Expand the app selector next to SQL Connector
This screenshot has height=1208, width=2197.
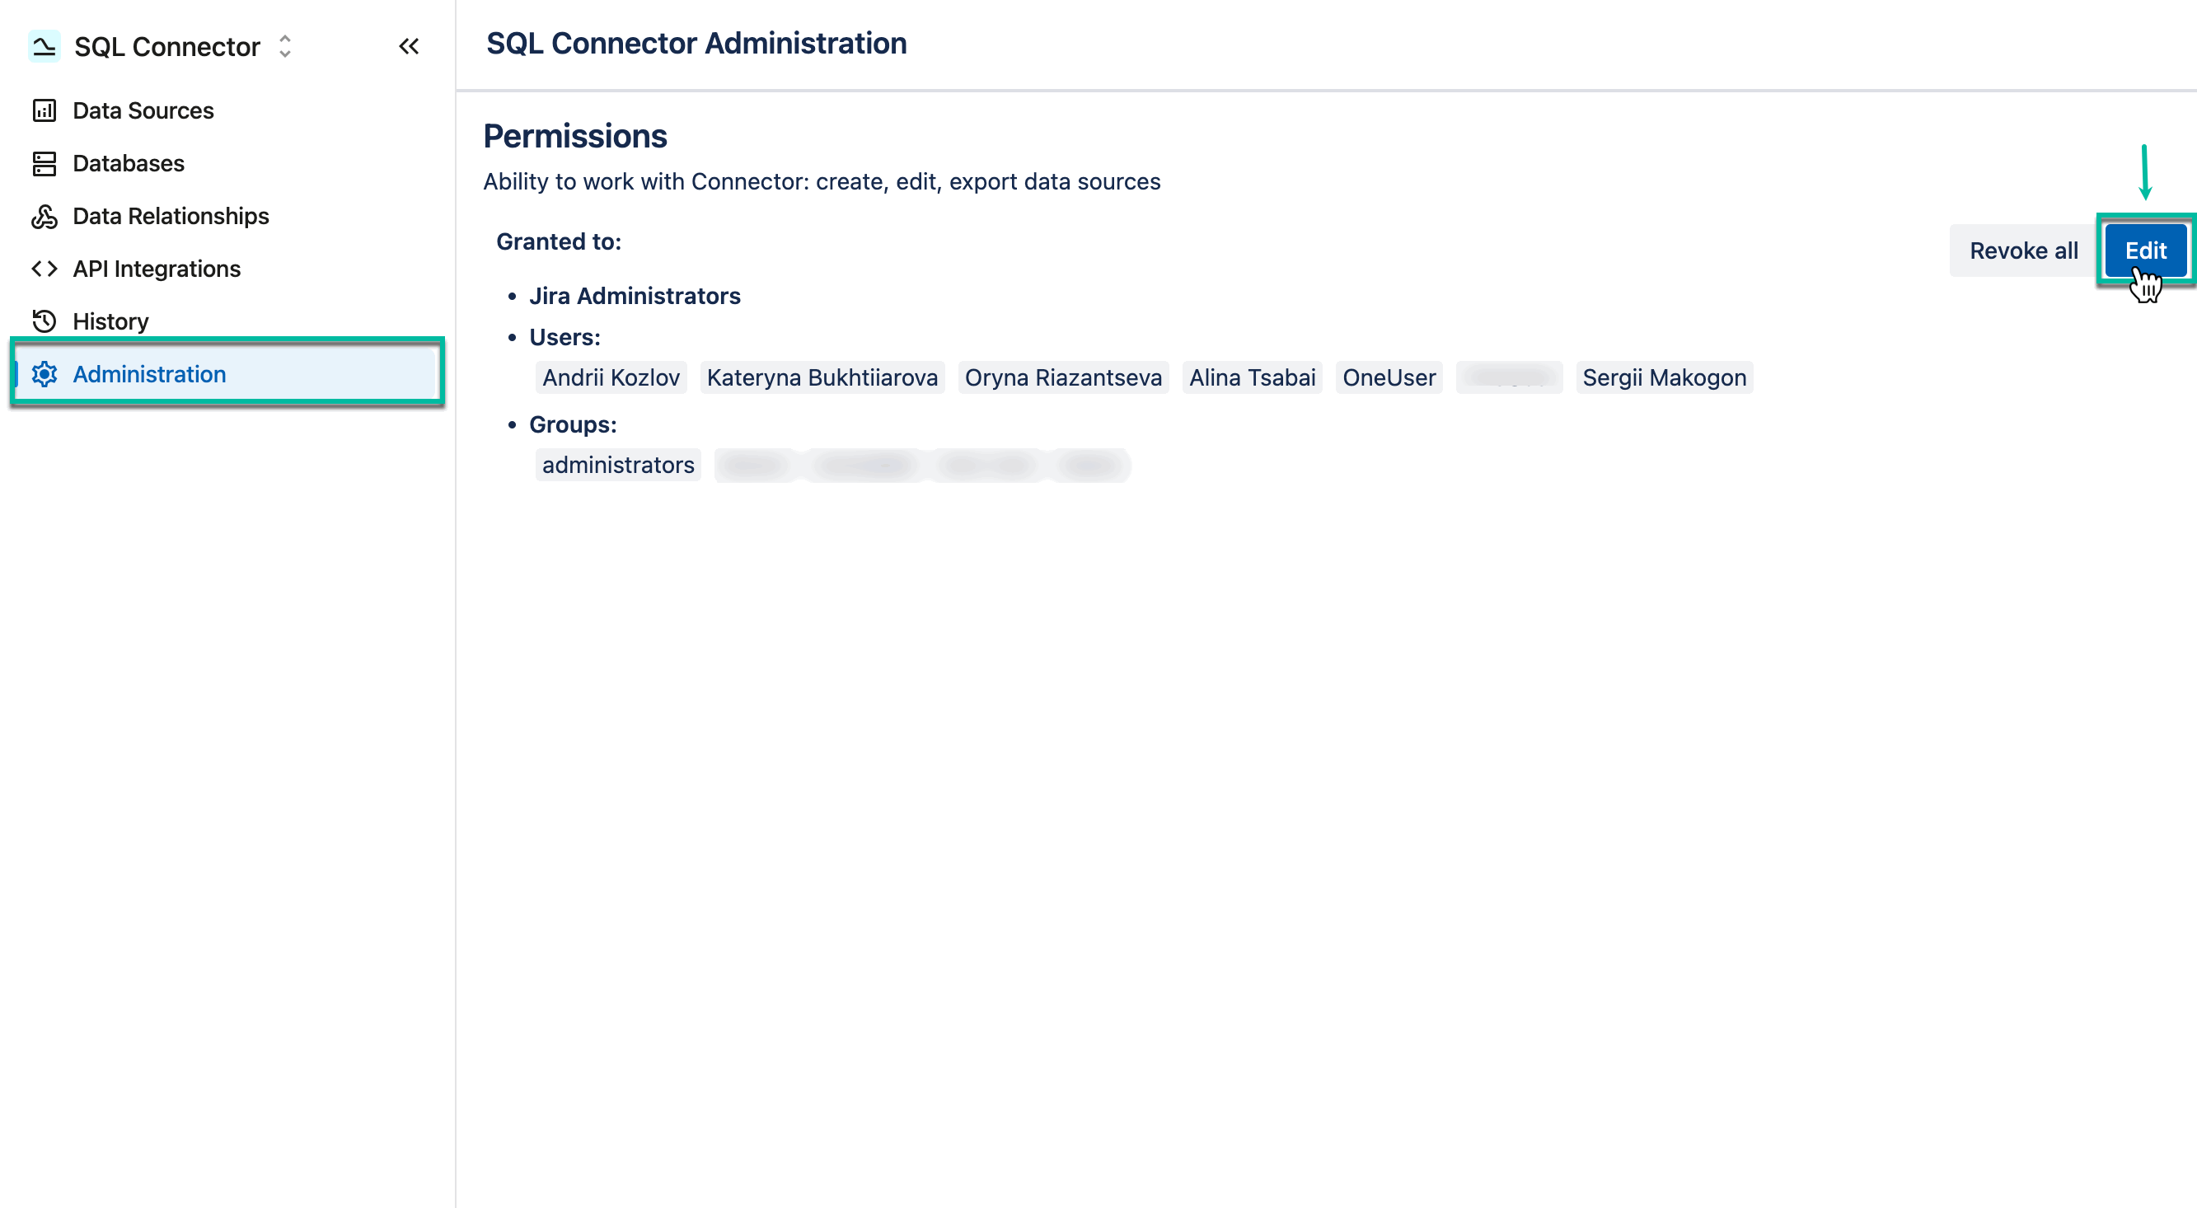284,47
